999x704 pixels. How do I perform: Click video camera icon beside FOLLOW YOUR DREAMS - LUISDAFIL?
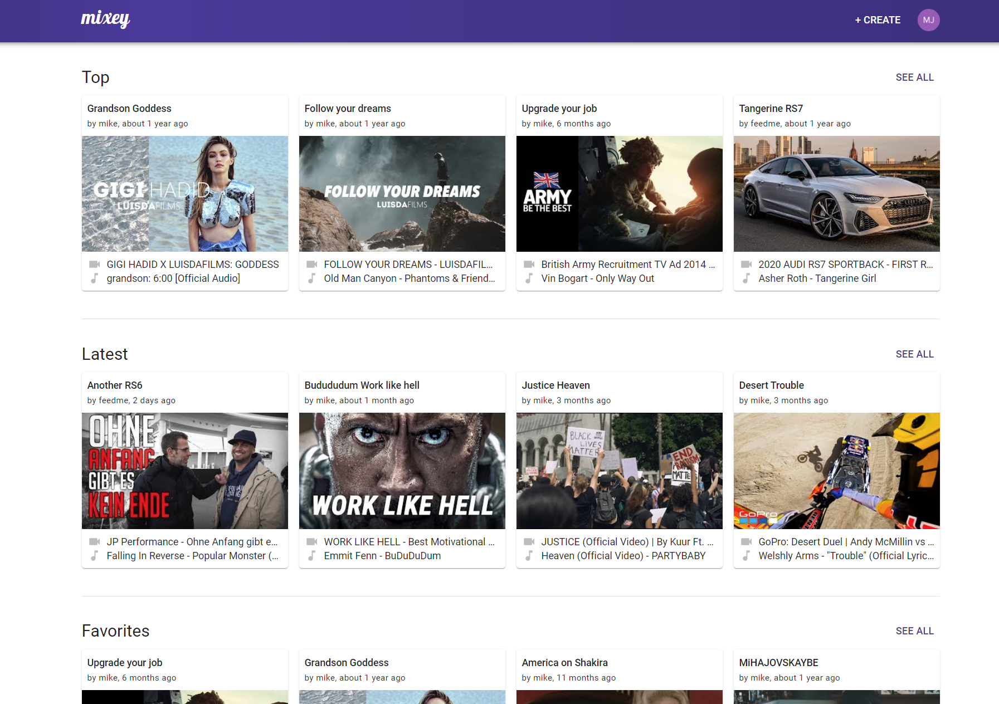(x=312, y=264)
